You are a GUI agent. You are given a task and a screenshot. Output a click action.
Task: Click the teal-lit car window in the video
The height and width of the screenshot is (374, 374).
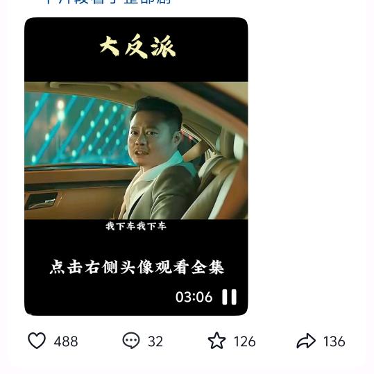tap(78, 129)
